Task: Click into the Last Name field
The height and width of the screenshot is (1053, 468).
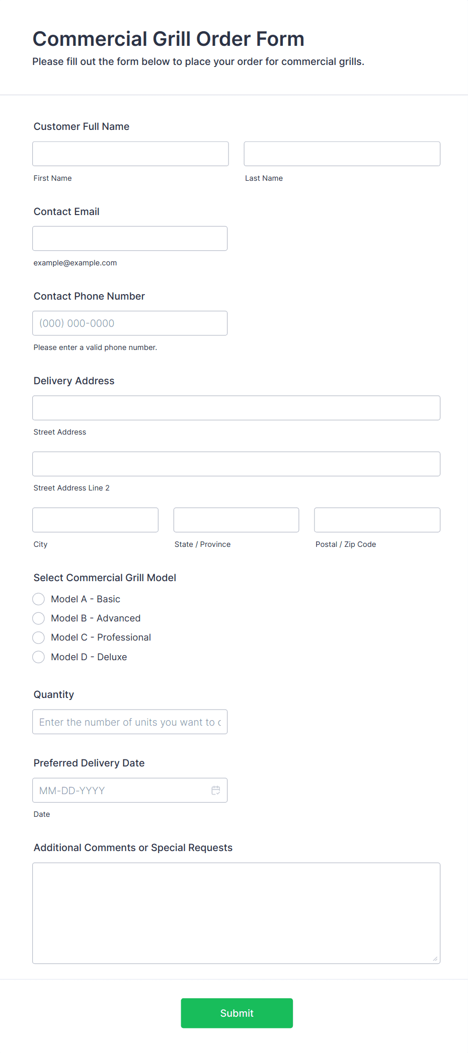Action: tap(342, 154)
